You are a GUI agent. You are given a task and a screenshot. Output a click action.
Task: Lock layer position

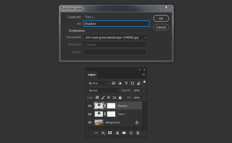point(109,97)
